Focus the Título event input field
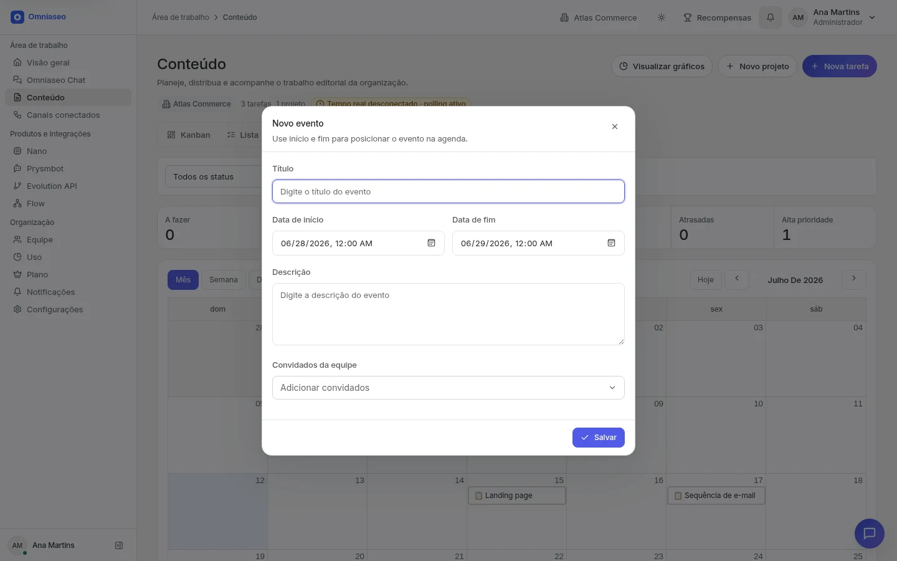 pos(448,191)
